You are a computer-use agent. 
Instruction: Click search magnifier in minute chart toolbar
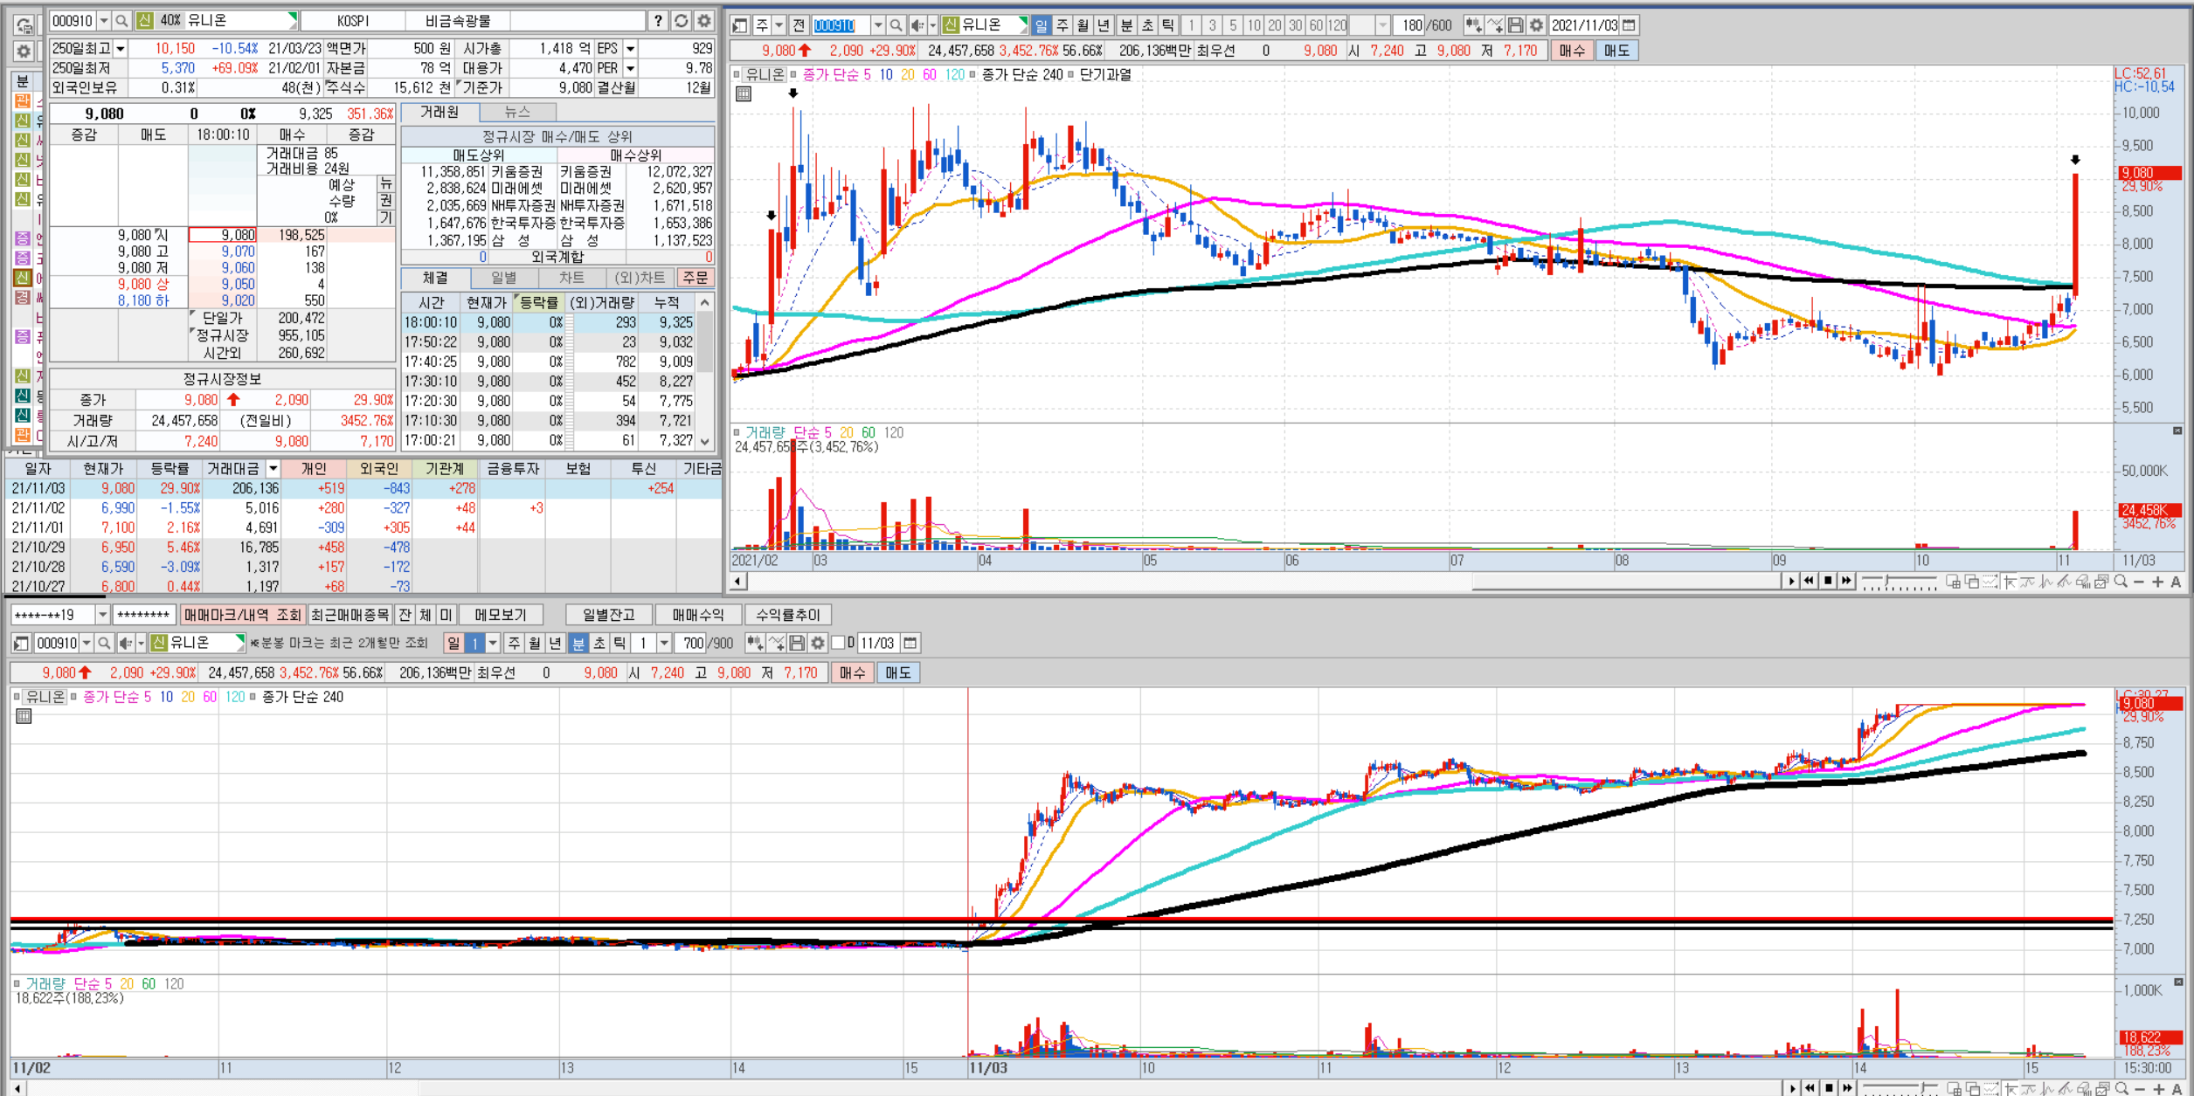[104, 644]
